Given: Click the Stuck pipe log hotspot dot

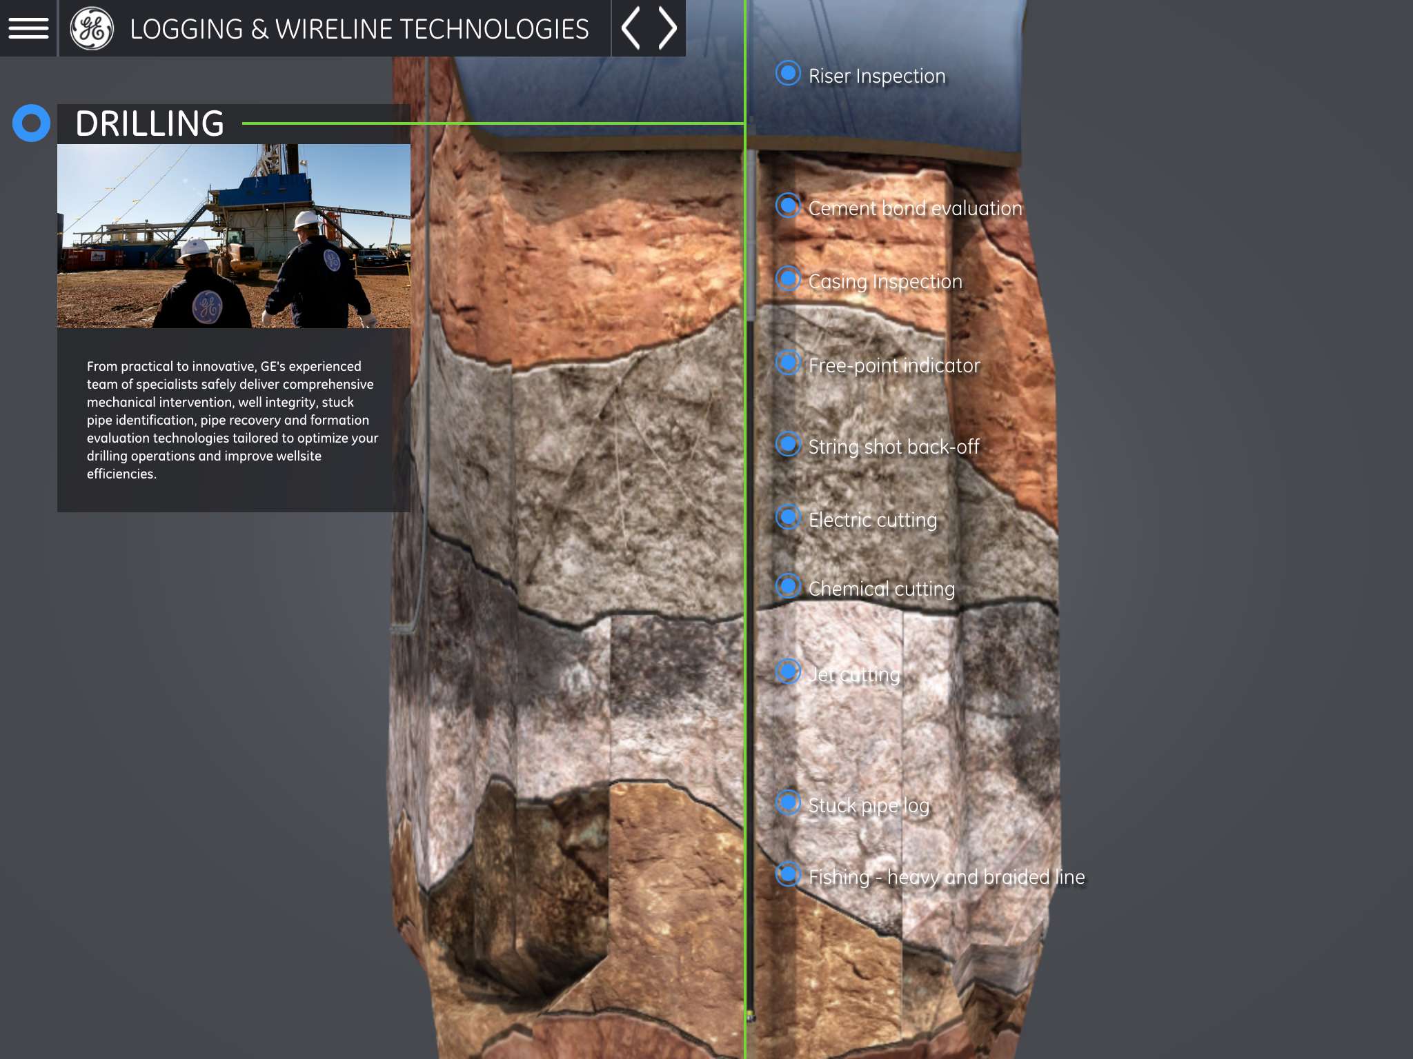Looking at the screenshot, I should click(788, 803).
